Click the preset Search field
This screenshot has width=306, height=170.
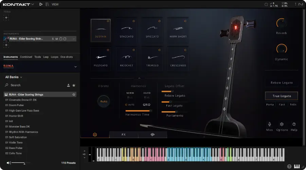pyautogui.click(x=35, y=85)
